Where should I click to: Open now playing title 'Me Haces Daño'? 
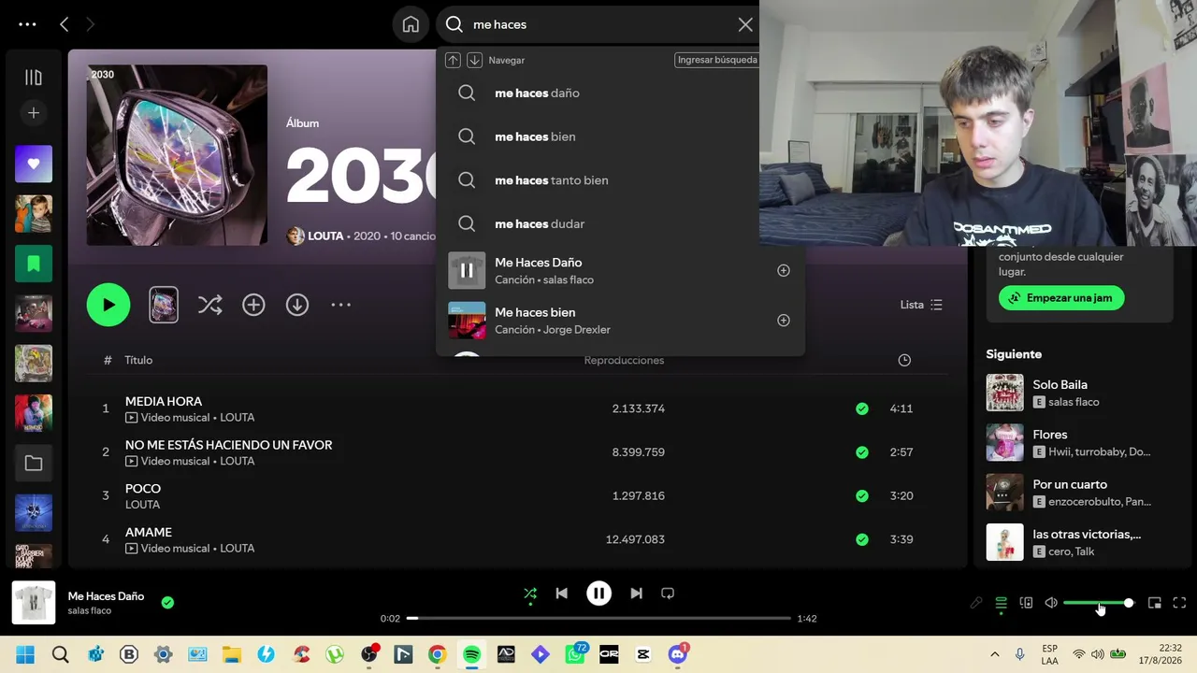coord(106,596)
